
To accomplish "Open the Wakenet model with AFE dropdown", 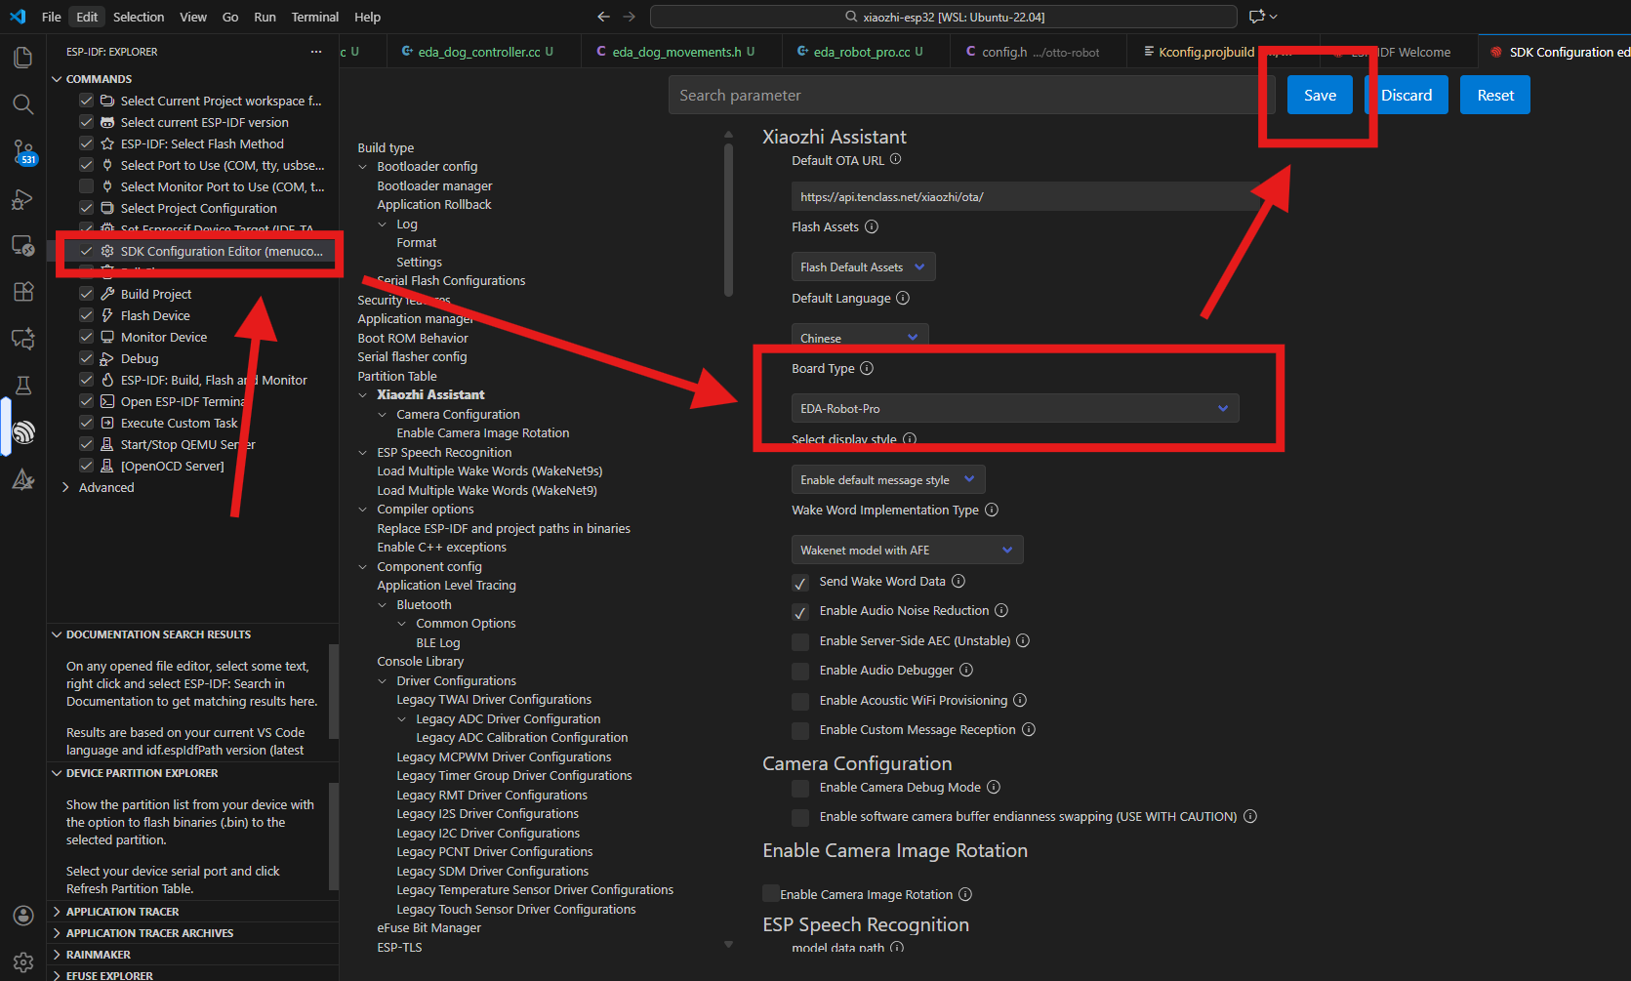I will (907, 550).
